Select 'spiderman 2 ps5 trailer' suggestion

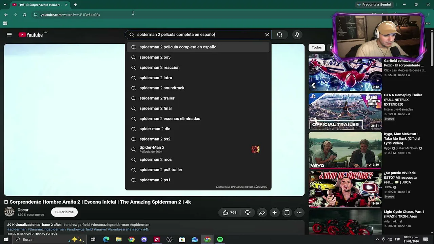[198, 170]
